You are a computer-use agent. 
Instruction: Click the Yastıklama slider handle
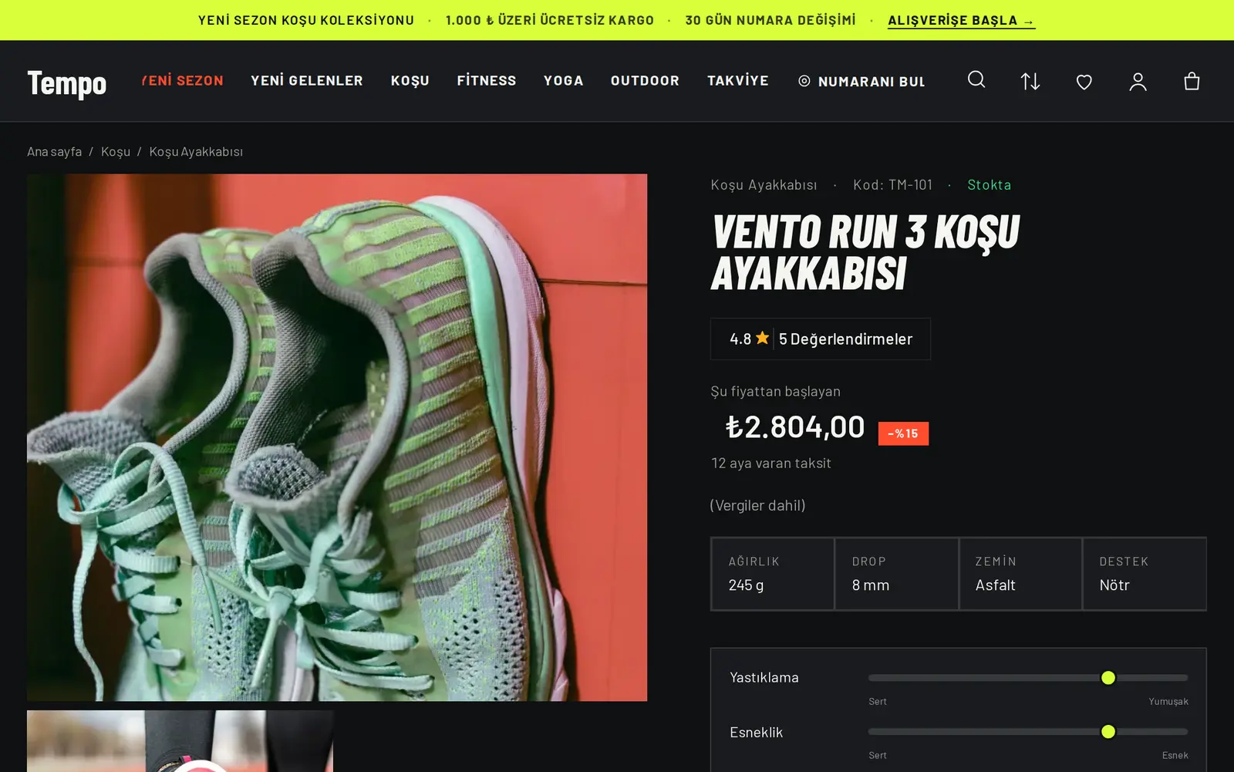[1108, 678]
